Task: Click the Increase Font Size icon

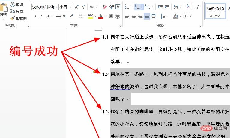Action: (76, 7)
